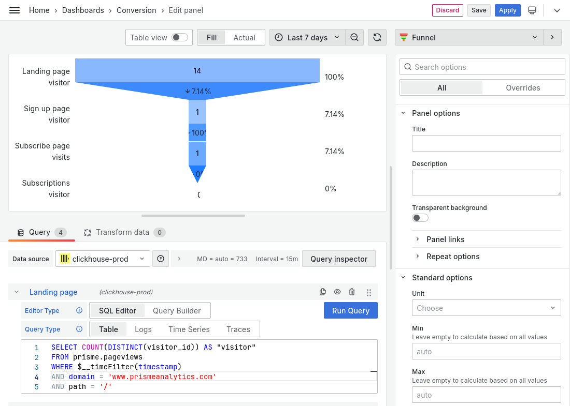
Task: Open the Query inspector
Action: click(x=339, y=259)
